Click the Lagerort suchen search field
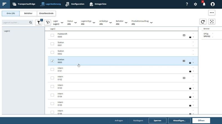222x124 pixels. [x=15, y=23]
